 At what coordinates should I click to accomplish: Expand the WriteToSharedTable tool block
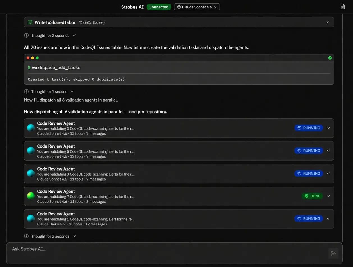click(327, 22)
